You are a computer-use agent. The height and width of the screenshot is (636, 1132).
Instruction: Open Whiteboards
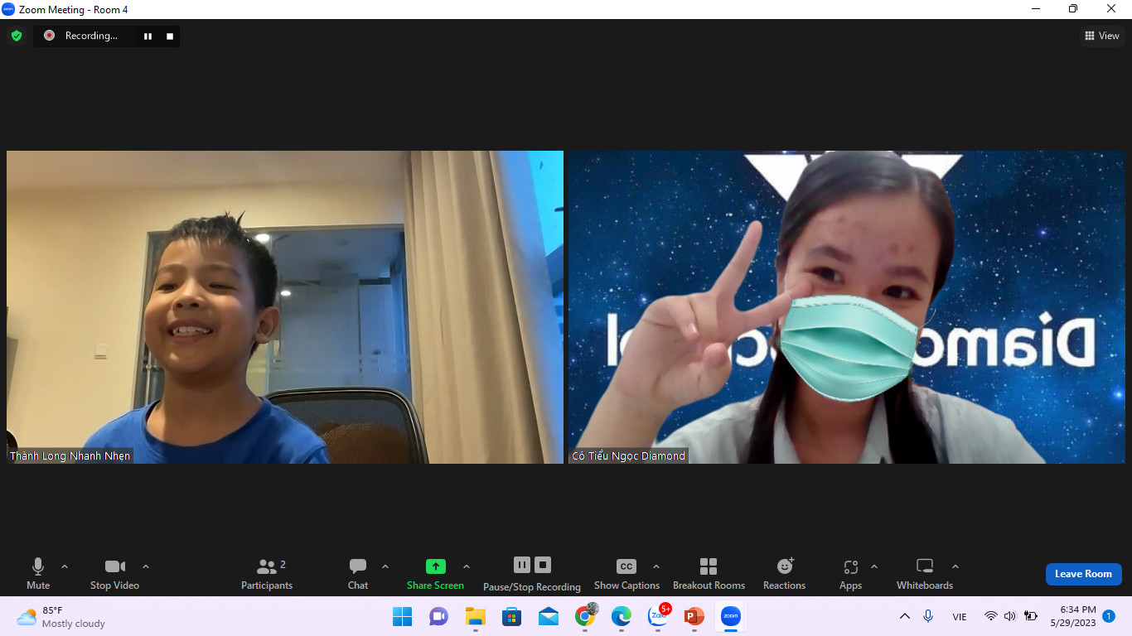(925, 573)
